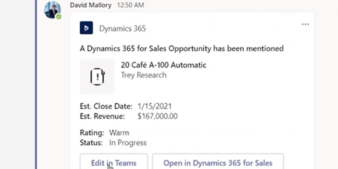Select the opportunity title 20 Café A-100 Automatic

coord(164,65)
